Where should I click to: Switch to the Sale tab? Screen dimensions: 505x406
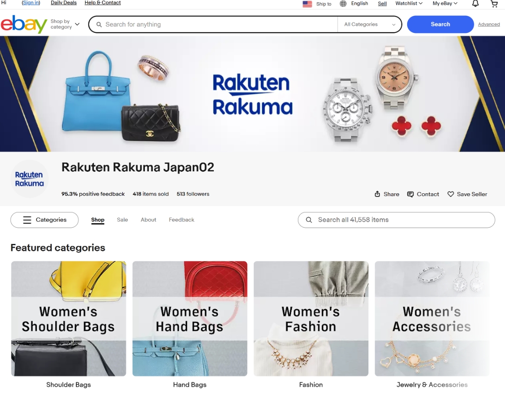[x=123, y=220]
